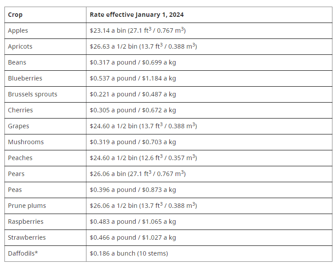Click the Pears crop name

16,174
